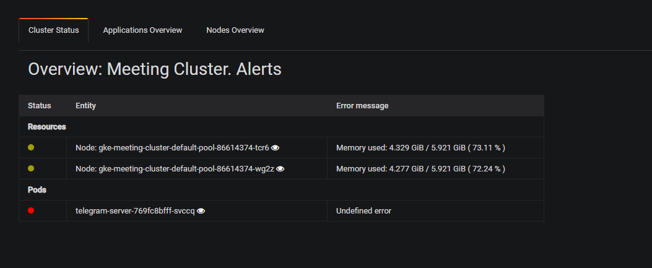Click the eye icon beside node tcr6

(276, 147)
